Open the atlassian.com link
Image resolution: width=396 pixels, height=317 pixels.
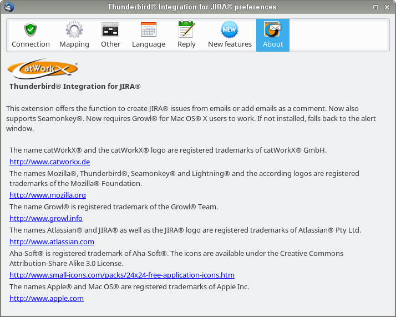tap(52, 241)
